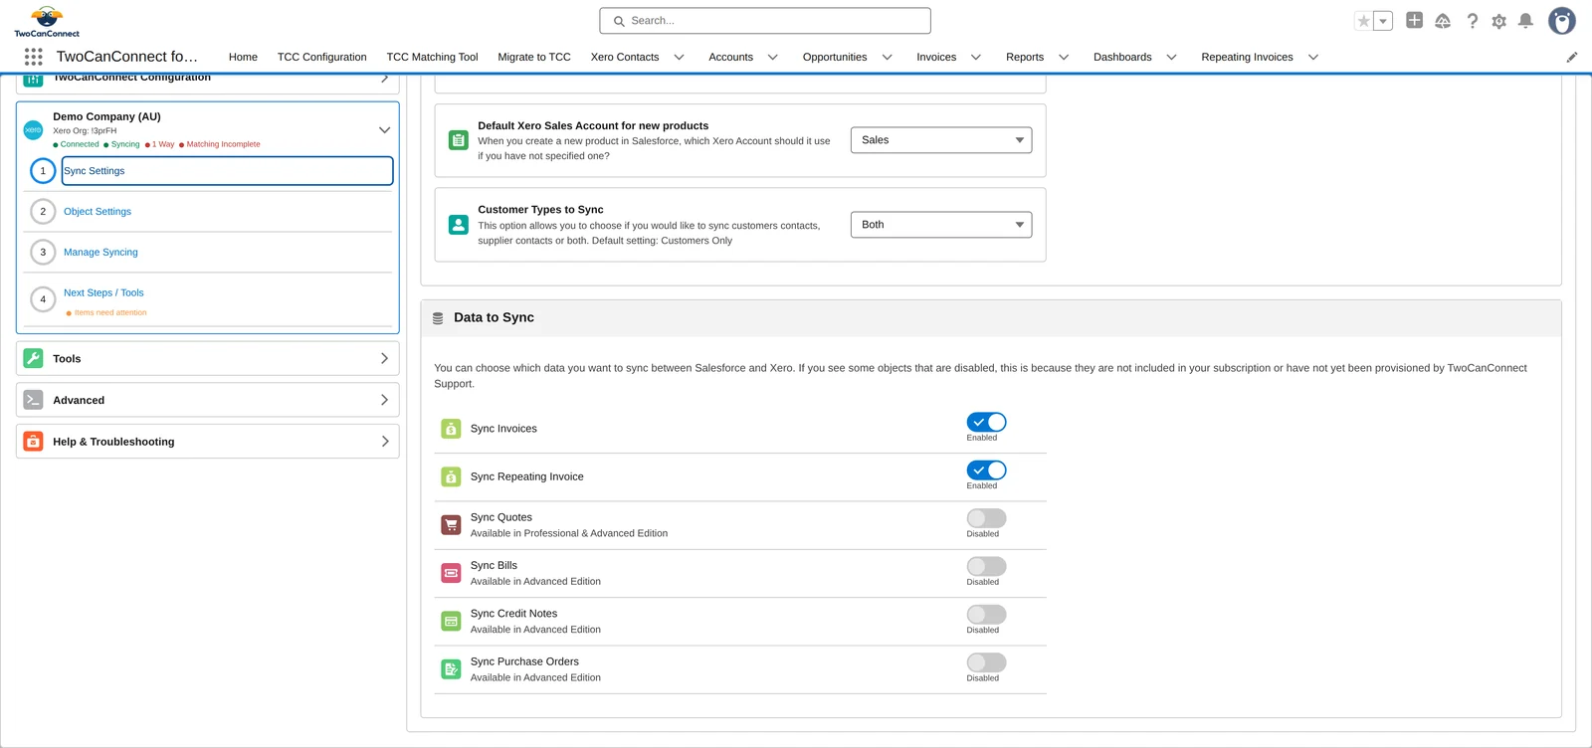This screenshot has width=1592, height=748.
Task: Open the Accounts tab dropdown arrow
Action: [x=772, y=57]
